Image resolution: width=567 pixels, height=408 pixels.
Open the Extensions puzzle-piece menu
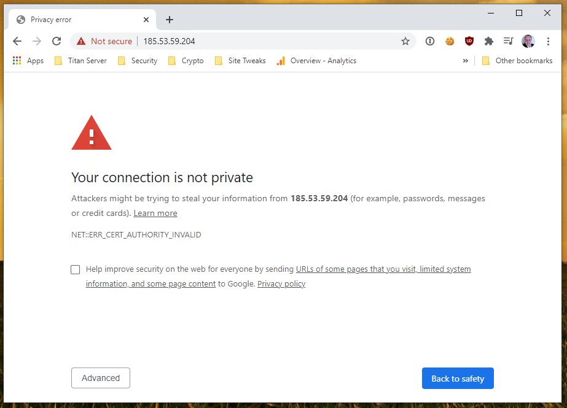point(489,41)
